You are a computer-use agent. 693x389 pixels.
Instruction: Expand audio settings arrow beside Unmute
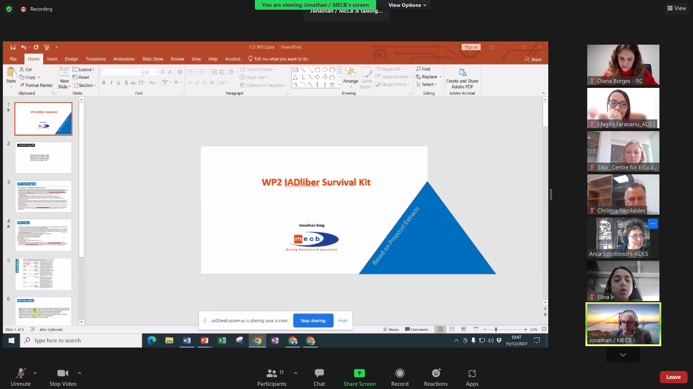coord(35,373)
